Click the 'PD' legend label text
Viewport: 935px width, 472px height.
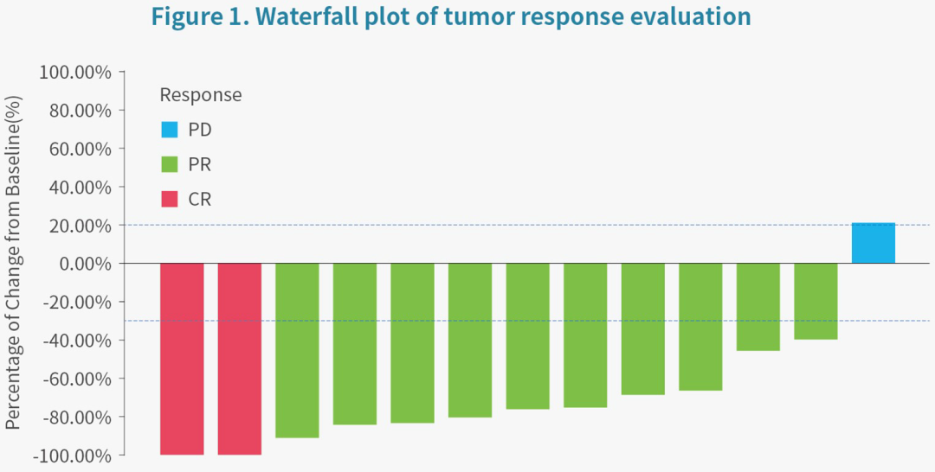(x=200, y=130)
